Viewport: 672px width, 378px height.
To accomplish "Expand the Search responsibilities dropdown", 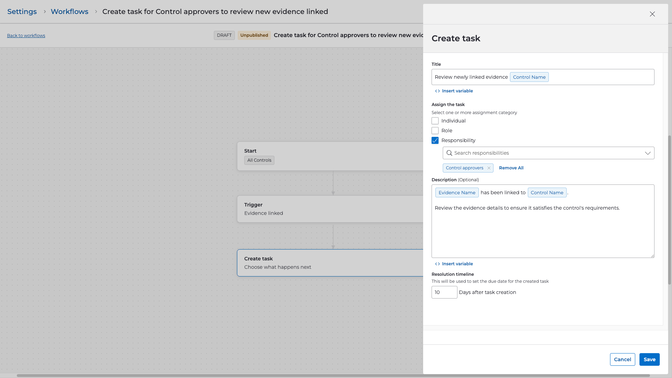I will pyautogui.click(x=648, y=153).
